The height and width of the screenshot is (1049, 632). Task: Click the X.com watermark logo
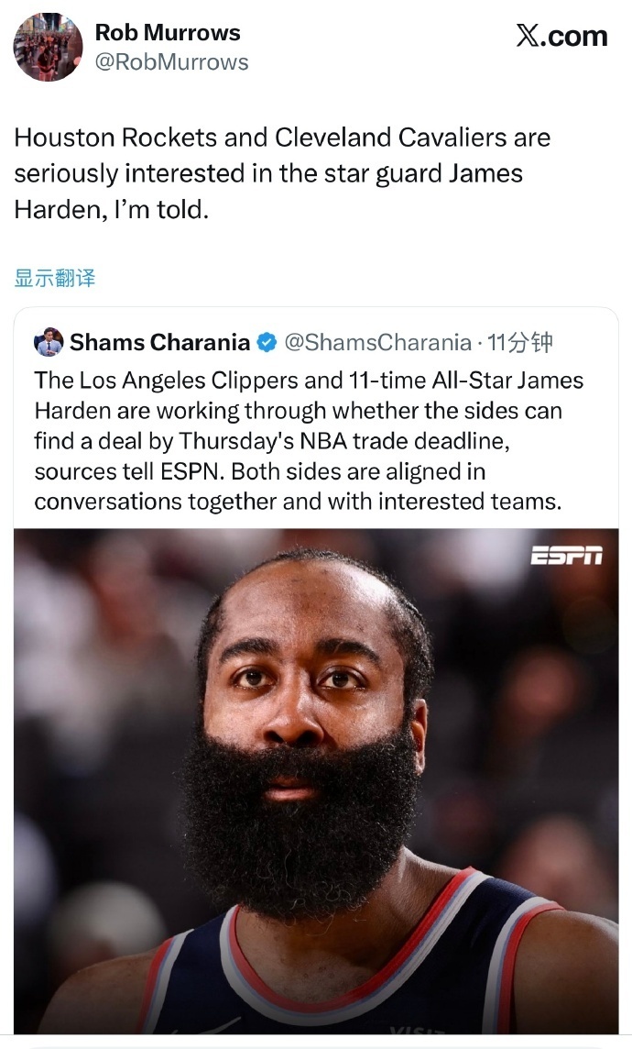click(561, 36)
